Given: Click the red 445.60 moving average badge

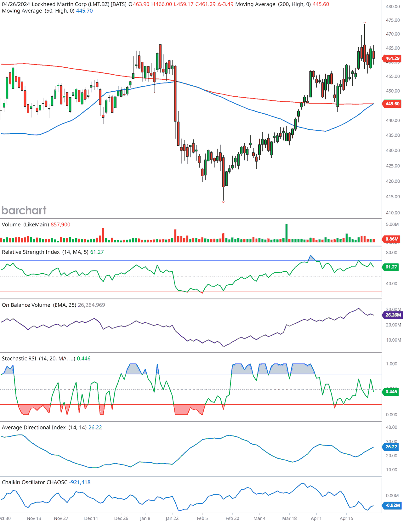Looking at the screenshot, I should [x=392, y=104].
